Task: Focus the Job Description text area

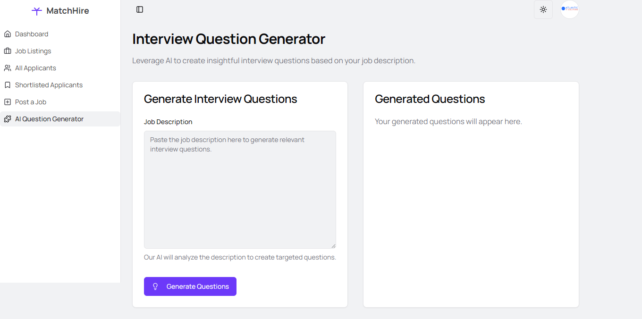Action: coord(240,190)
